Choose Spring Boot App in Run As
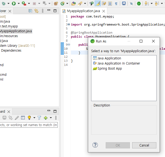The image size is (165, 157). (x=107, y=69)
